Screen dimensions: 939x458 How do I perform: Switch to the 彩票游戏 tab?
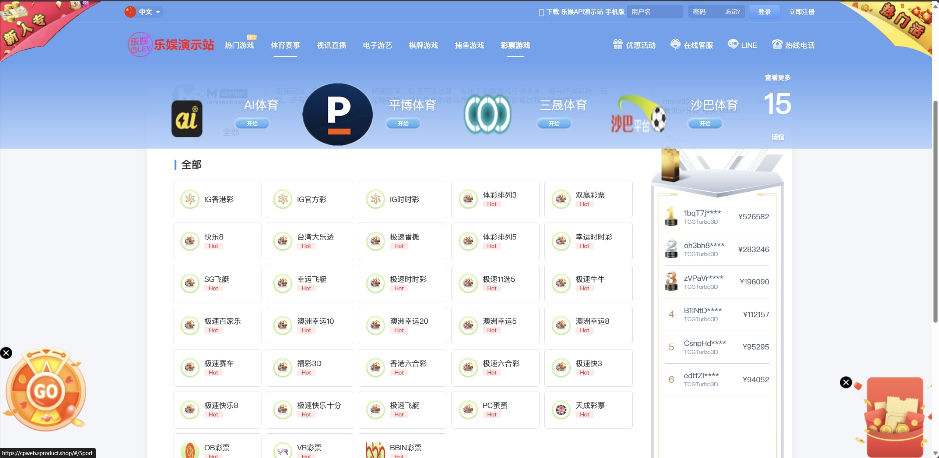coord(515,45)
